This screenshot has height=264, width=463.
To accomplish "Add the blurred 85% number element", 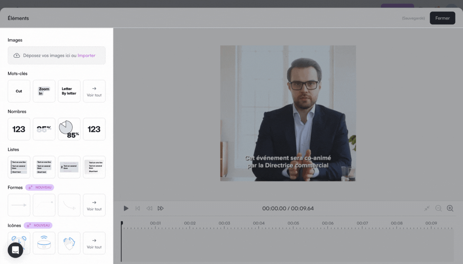I will click(x=44, y=129).
